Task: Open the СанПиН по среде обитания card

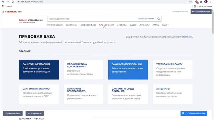Action: 128,94
